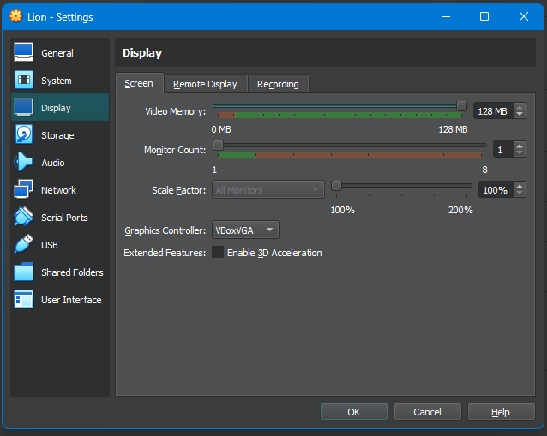
Task: Click the Help button
Action: pyautogui.click(x=501, y=412)
